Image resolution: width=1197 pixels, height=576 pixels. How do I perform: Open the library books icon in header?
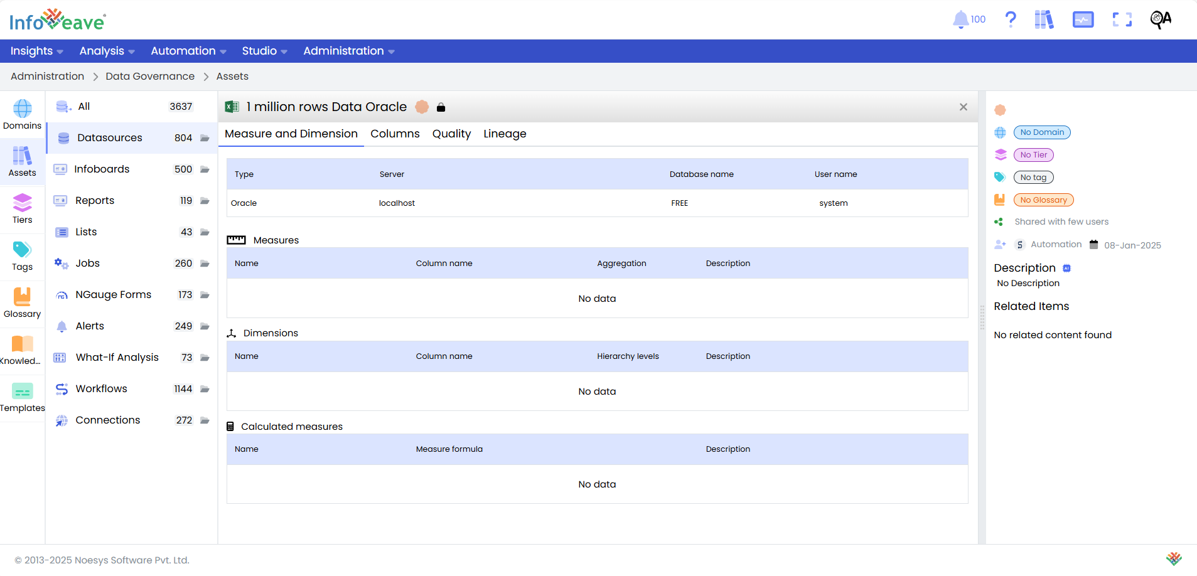coord(1044,19)
